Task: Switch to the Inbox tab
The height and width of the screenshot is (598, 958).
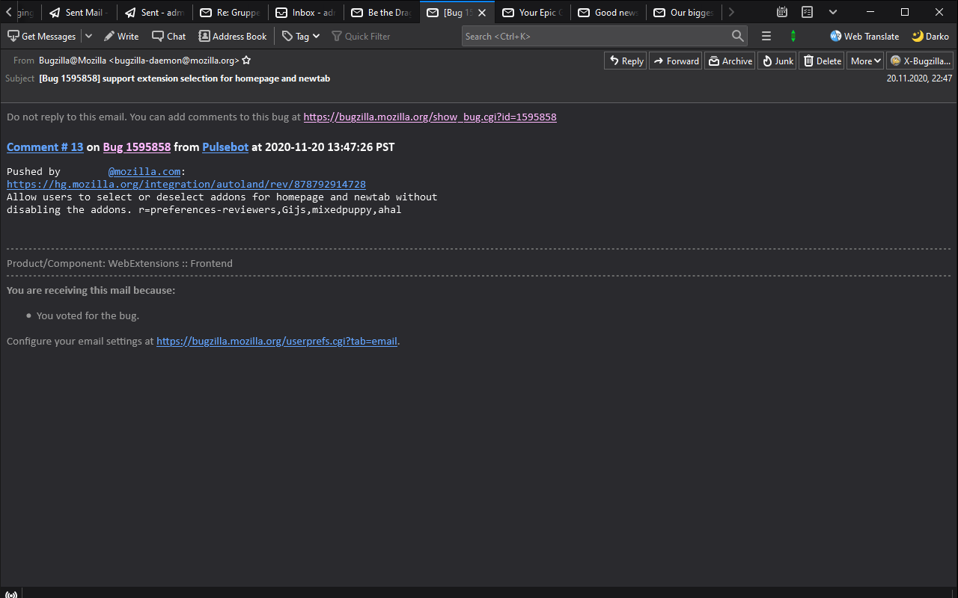Action: [307, 12]
